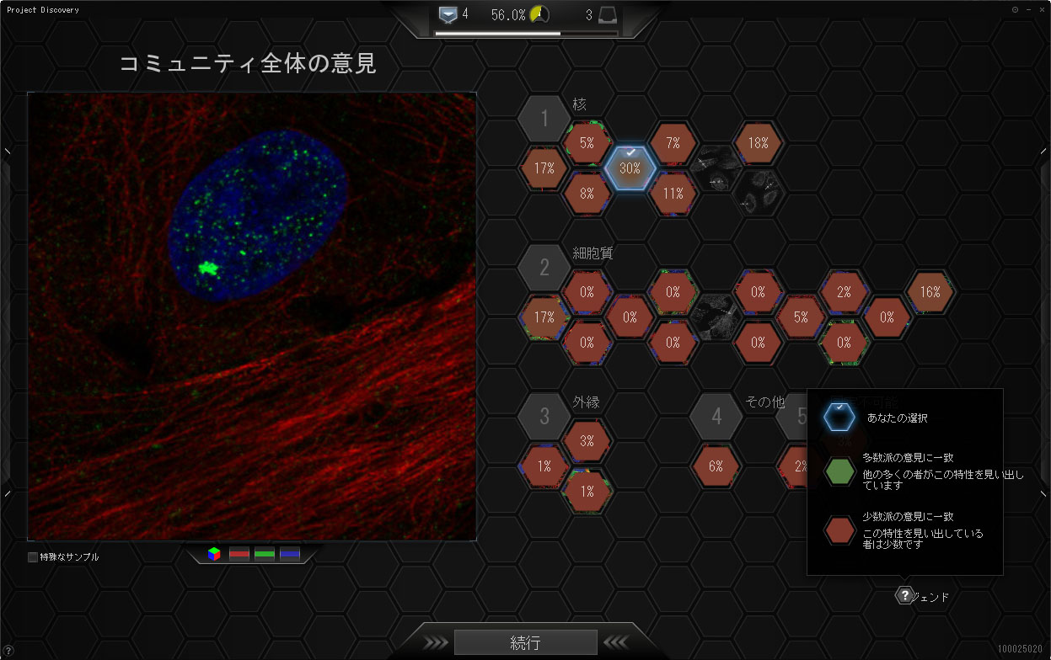Viewport: 1051px width, 660px height.
Task: Open window settings gear icon
Action: (1015, 10)
